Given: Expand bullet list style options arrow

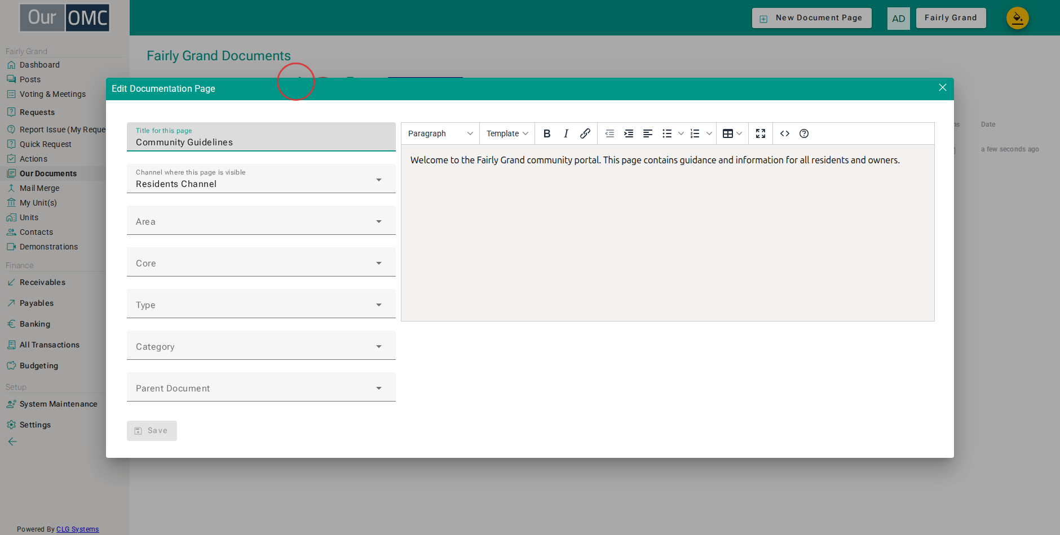Looking at the screenshot, I should click(x=681, y=133).
